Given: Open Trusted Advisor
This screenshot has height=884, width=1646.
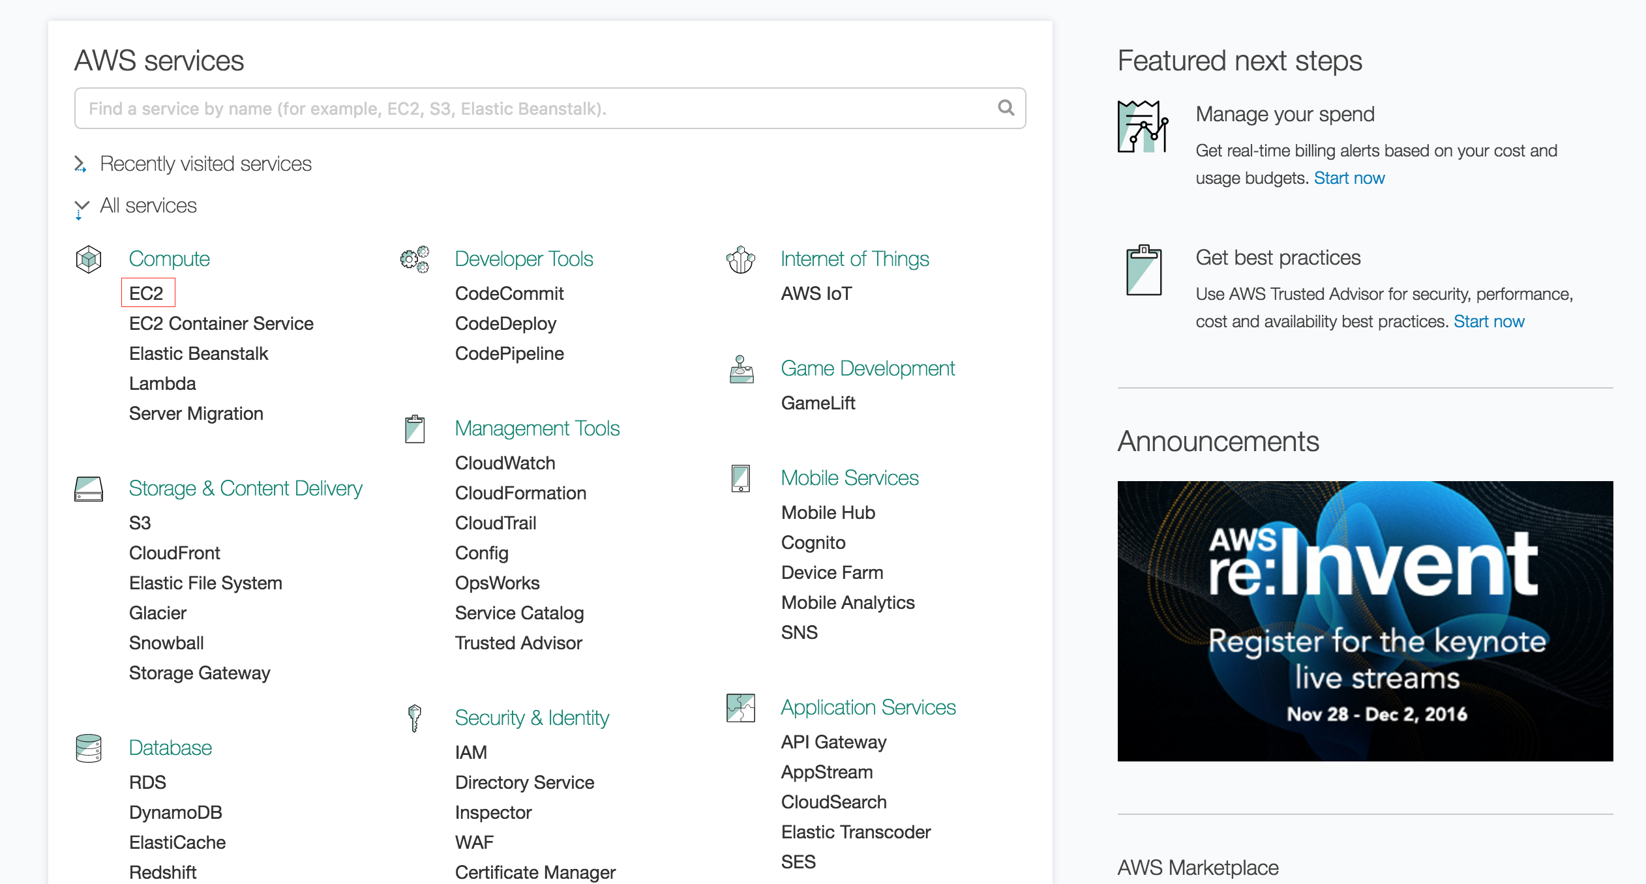Looking at the screenshot, I should pos(518,643).
